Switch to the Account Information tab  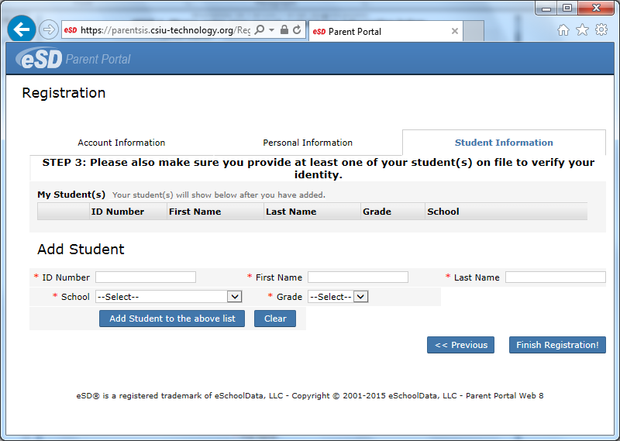(x=122, y=143)
